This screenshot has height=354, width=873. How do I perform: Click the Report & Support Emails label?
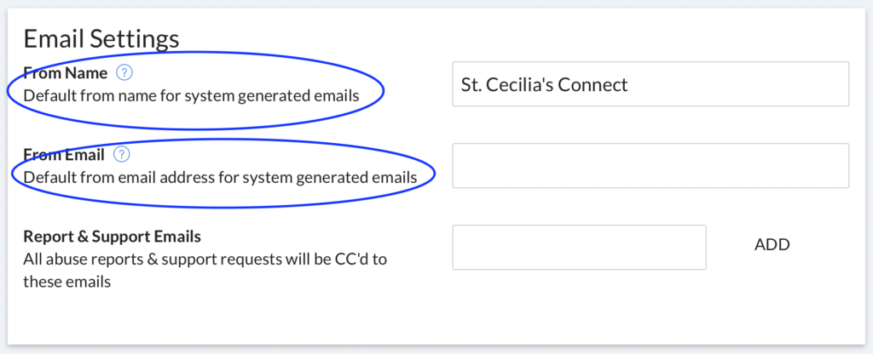[x=112, y=237]
